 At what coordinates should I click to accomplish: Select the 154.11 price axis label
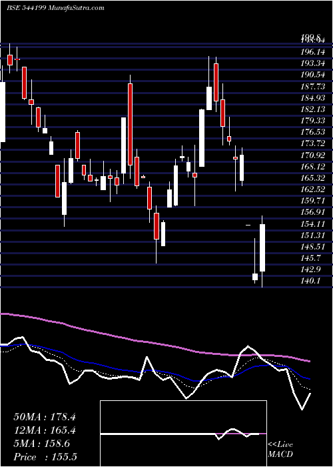coord(314,223)
